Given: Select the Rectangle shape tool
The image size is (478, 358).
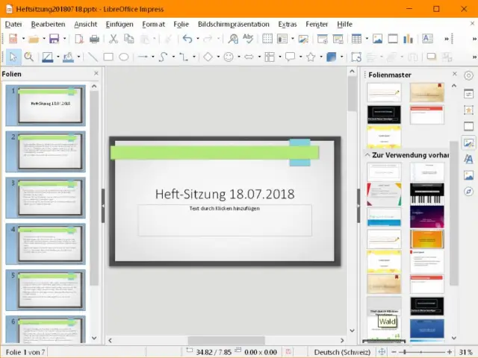Looking at the screenshot, I should point(108,57).
